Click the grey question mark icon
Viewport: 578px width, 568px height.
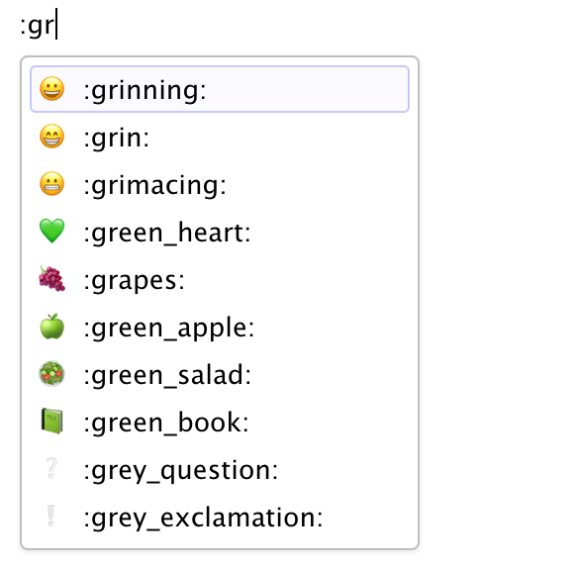point(51,468)
